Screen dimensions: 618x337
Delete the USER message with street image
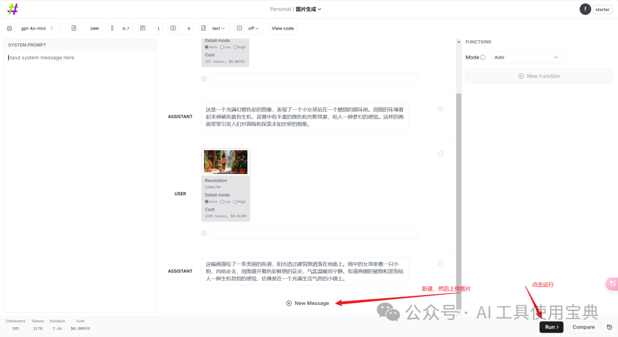point(441,154)
